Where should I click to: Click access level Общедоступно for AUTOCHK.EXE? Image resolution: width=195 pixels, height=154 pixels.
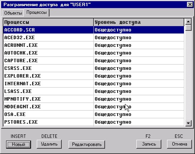click(x=139, y=53)
